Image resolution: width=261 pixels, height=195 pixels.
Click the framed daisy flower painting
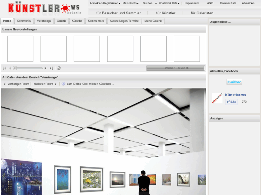point(92,179)
